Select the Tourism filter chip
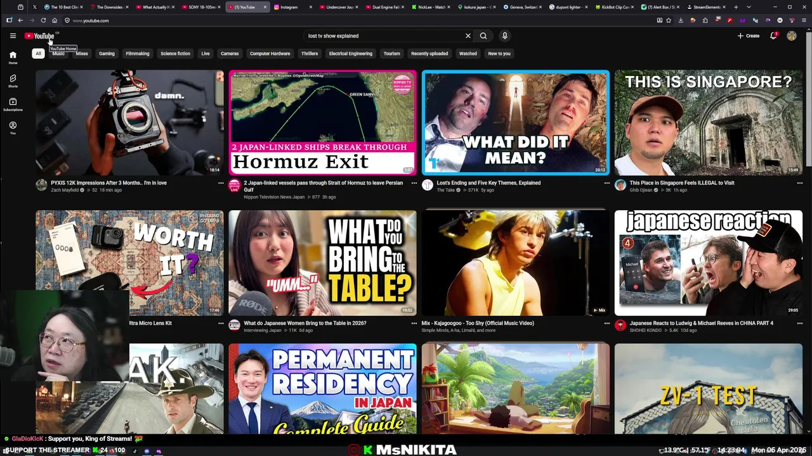The image size is (812, 456). tap(391, 54)
